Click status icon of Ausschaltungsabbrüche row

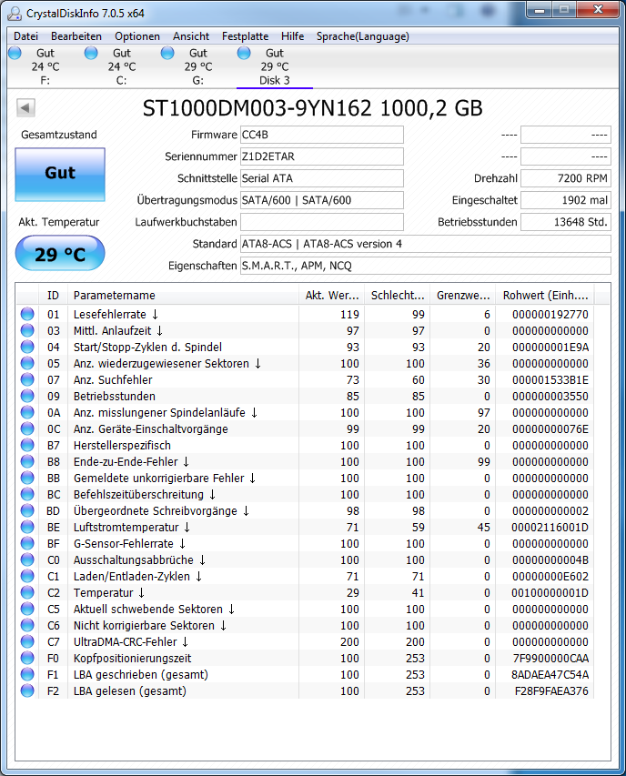(27, 559)
